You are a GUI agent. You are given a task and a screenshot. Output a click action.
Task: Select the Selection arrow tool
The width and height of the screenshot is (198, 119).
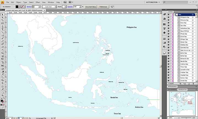pyautogui.click(x=2, y=15)
